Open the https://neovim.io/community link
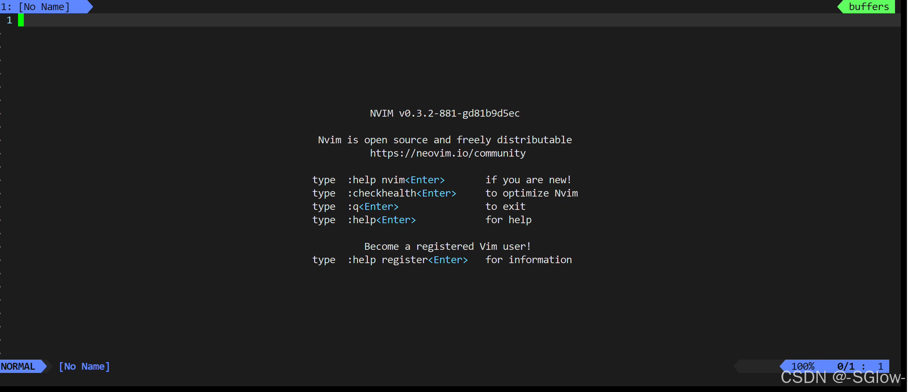Screen dimensions: 908x392 448,153
